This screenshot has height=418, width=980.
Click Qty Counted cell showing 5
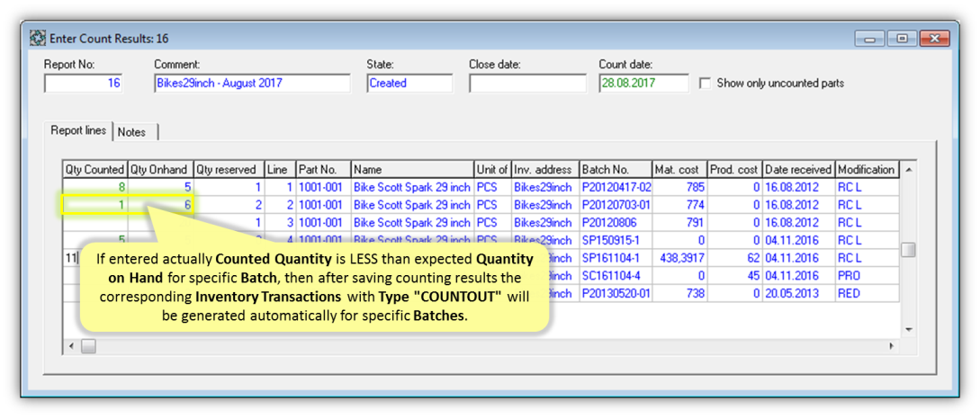(x=95, y=240)
